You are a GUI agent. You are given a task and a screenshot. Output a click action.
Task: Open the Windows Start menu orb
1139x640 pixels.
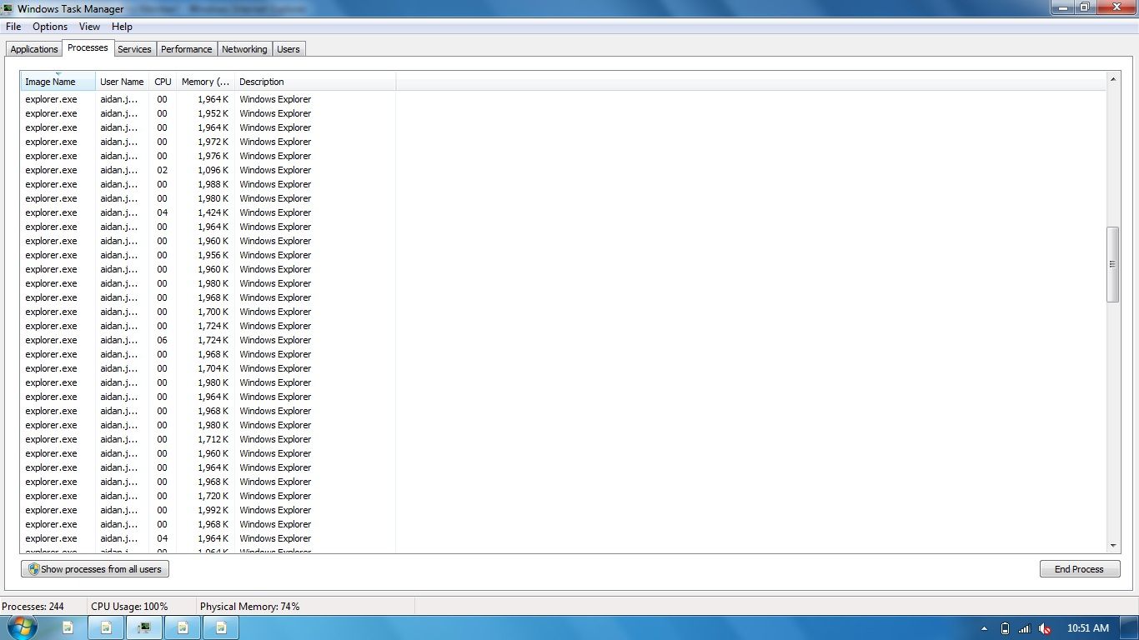click(x=23, y=627)
